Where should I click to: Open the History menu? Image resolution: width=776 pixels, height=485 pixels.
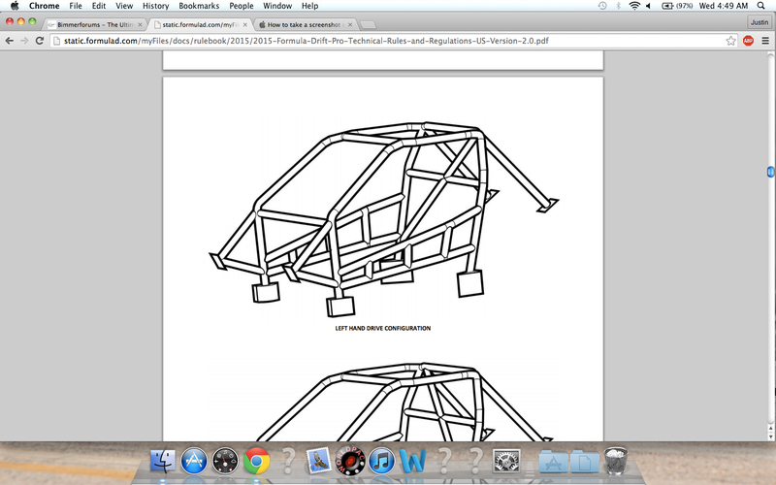(155, 6)
